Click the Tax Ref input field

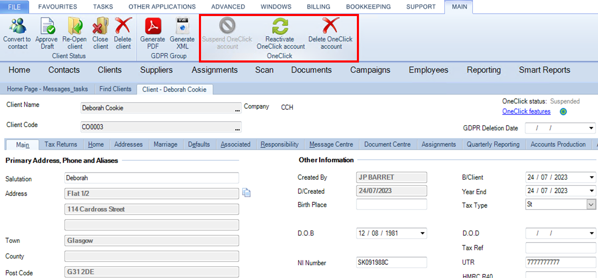point(561,248)
